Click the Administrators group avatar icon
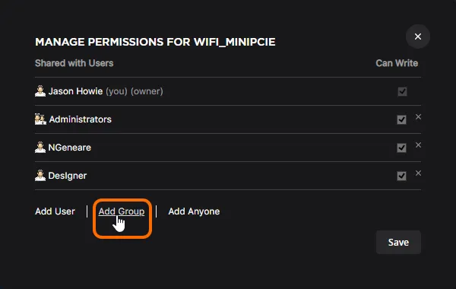The width and height of the screenshot is (456, 289). click(x=40, y=119)
